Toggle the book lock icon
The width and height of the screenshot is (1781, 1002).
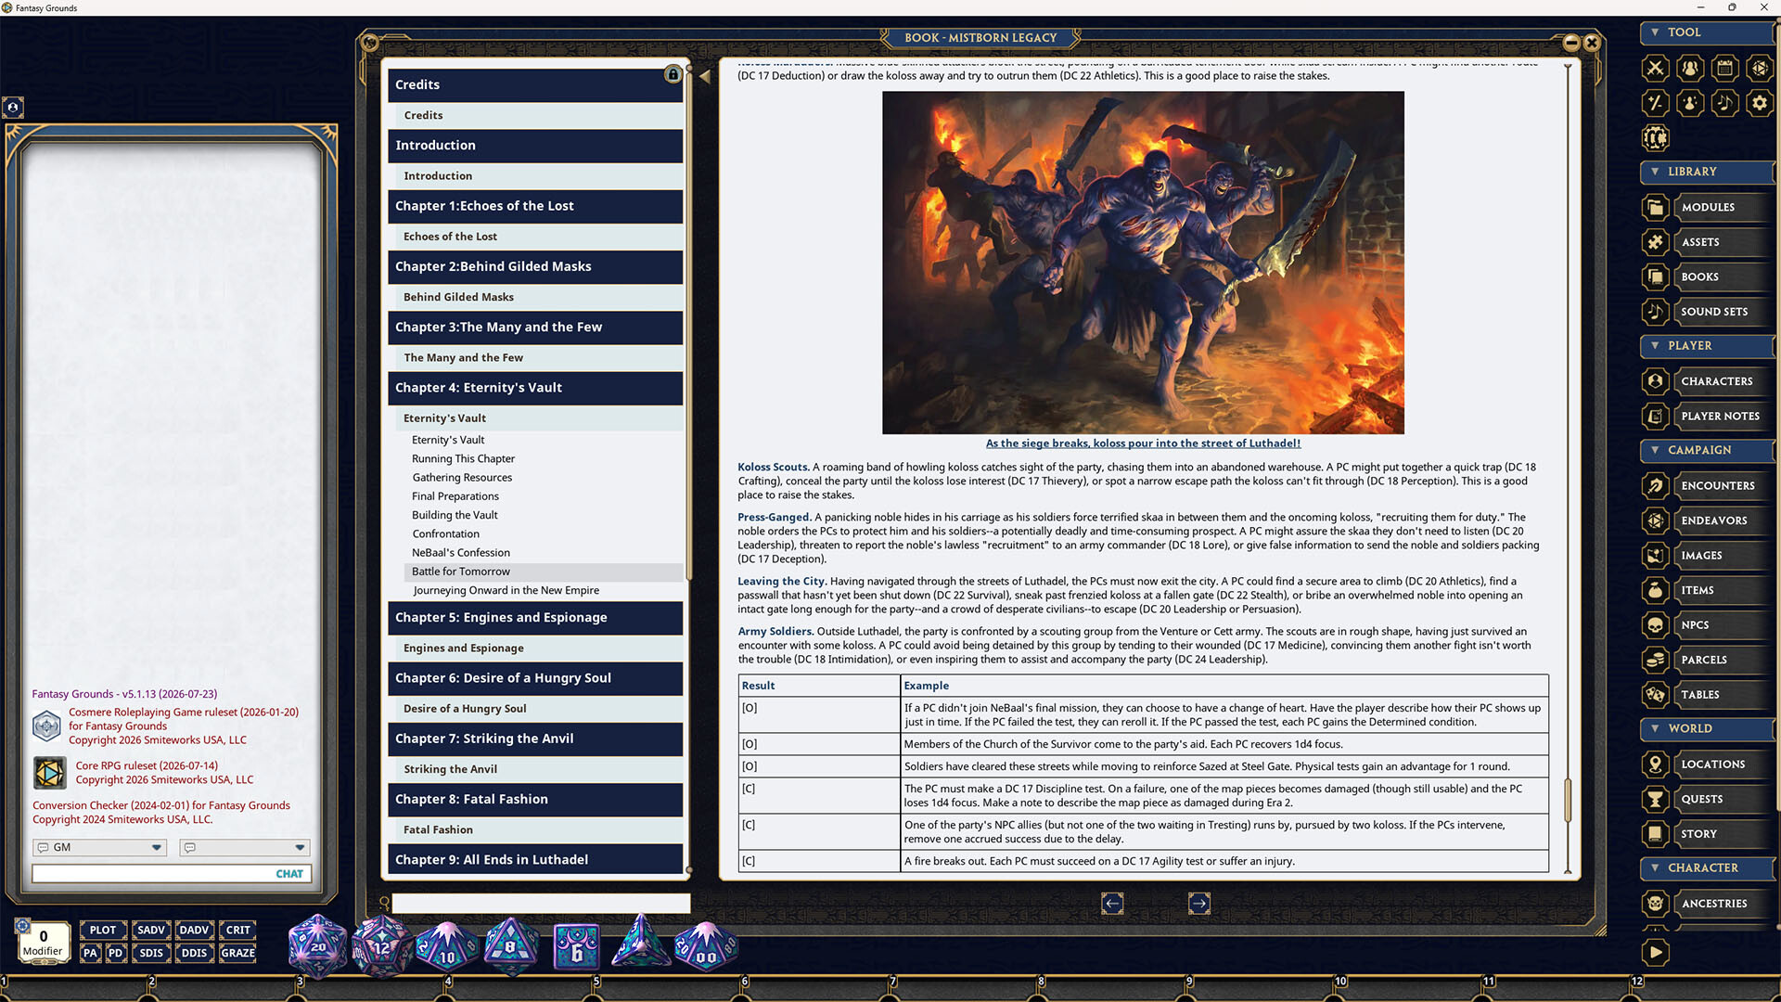point(673,74)
